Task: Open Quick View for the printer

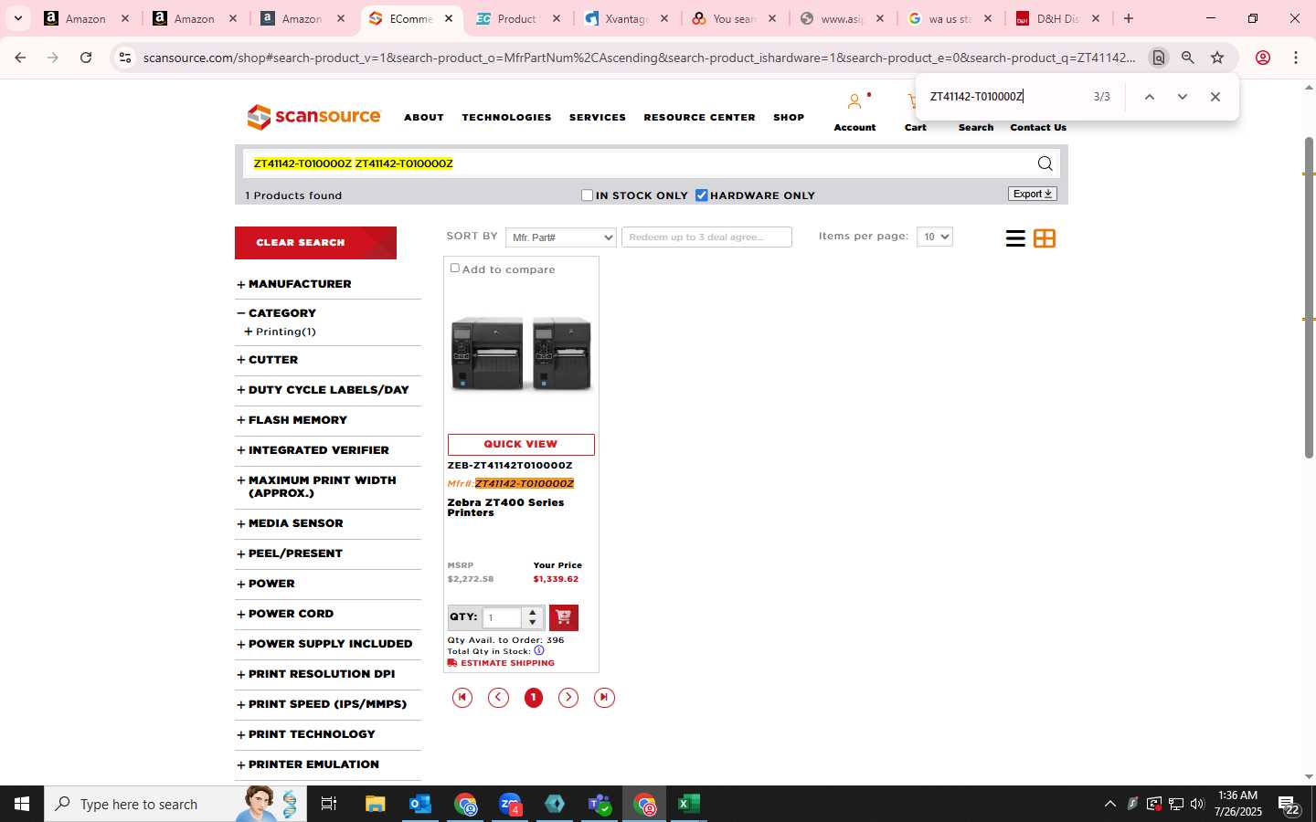Action: pos(521,445)
